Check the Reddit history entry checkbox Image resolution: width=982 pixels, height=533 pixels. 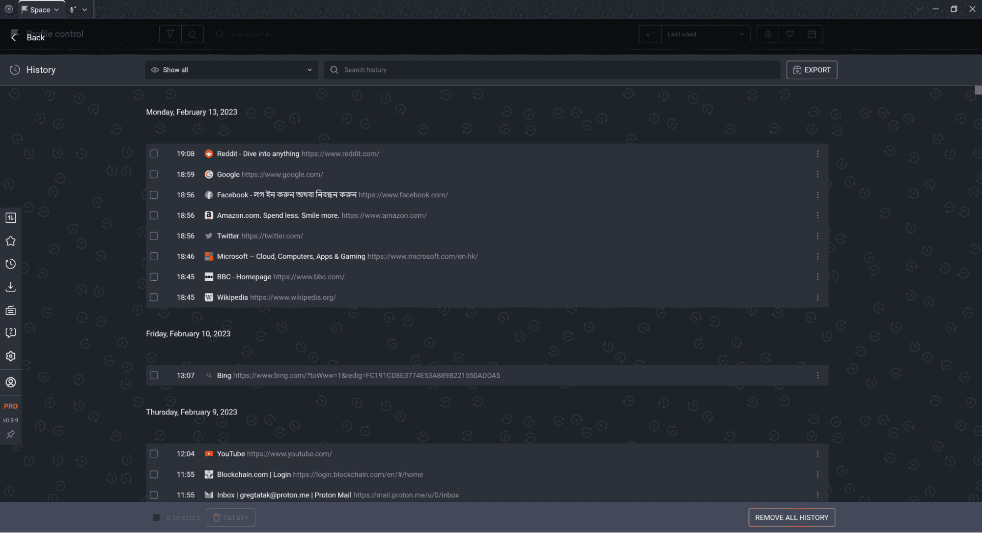154,154
